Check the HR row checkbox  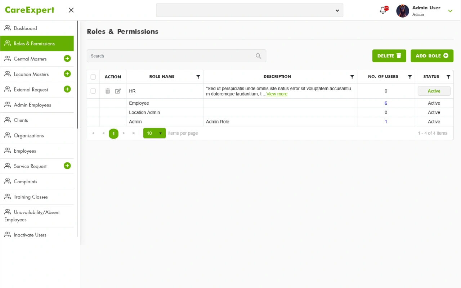[x=93, y=91]
